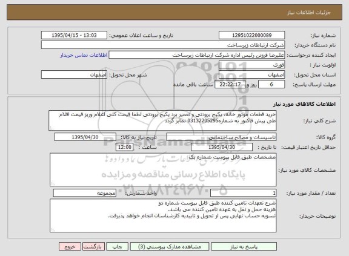Click the 'پاسخ به نیاز' button
Viewport: 349px width, 256px height.
coord(244,246)
